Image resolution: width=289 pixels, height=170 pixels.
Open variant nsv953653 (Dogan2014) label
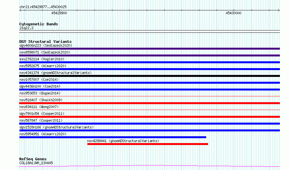pyautogui.click(x=40, y=93)
